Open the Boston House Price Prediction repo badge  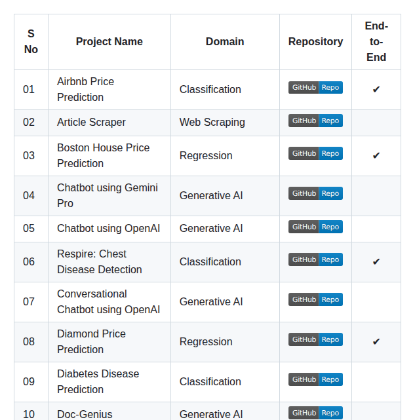pos(315,153)
